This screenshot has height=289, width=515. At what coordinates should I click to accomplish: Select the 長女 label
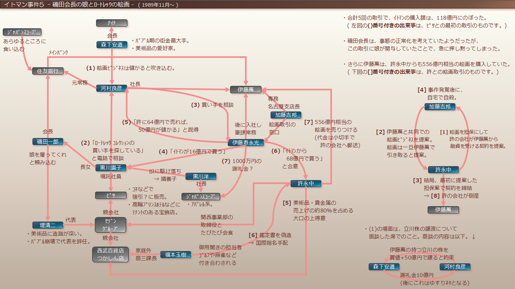coord(86,167)
